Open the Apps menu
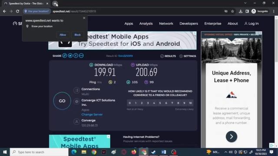Image resolution: width=278 pixels, height=156 pixels. click(129, 23)
